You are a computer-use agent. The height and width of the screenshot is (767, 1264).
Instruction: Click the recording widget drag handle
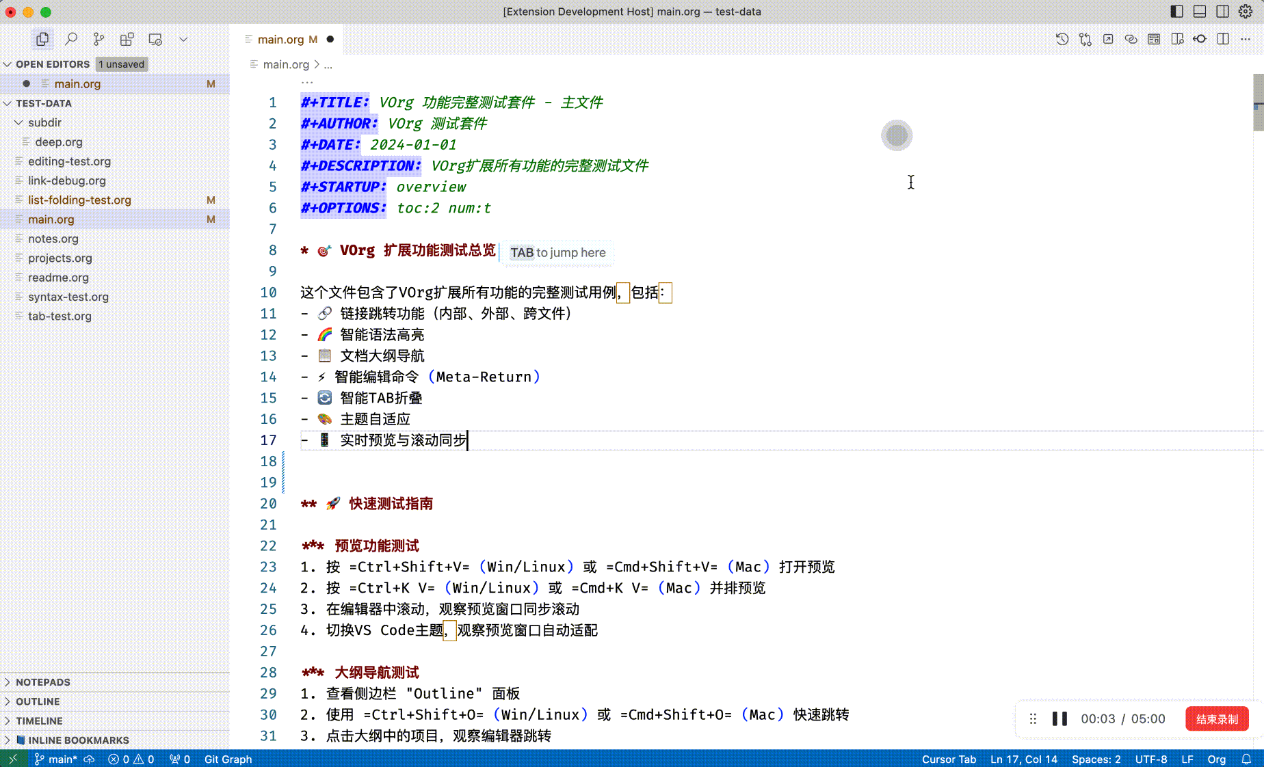pyautogui.click(x=1033, y=718)
